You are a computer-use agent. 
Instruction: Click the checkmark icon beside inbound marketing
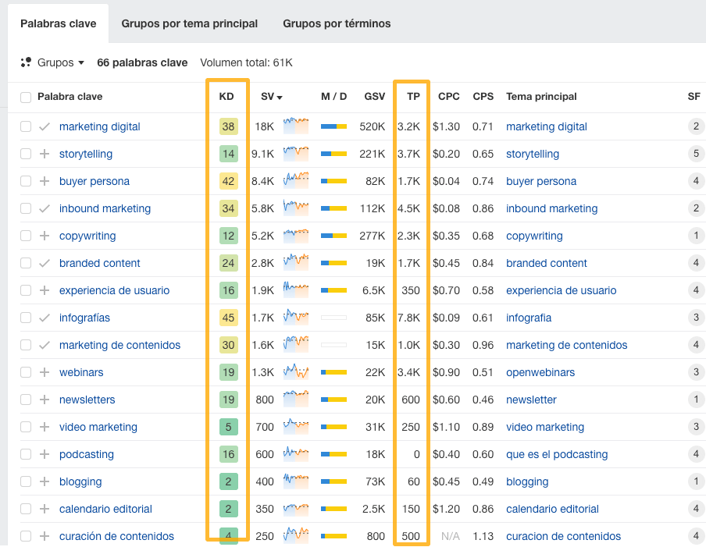pos(45,208)
